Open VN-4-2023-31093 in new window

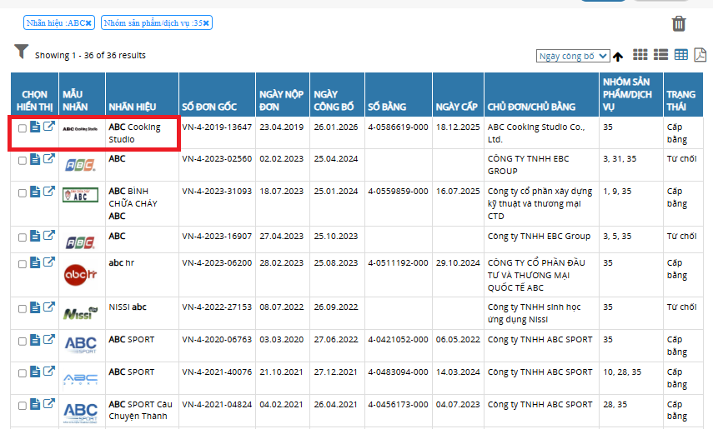tap(49, 191)
